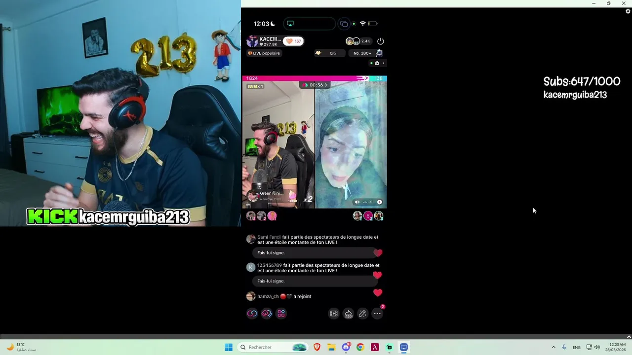Open the opponent's supporter avatar labeled S
Image resolution: width=632 pixels, height=355 pixels.
(x=368, y=215)
